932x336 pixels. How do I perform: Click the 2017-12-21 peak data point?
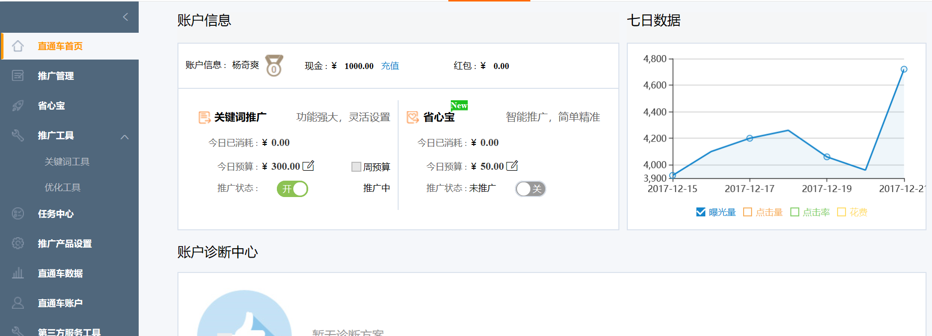[904, 69]
